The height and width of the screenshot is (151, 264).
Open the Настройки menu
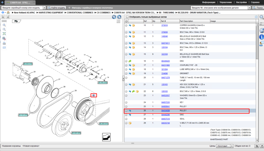pos(241,2)
